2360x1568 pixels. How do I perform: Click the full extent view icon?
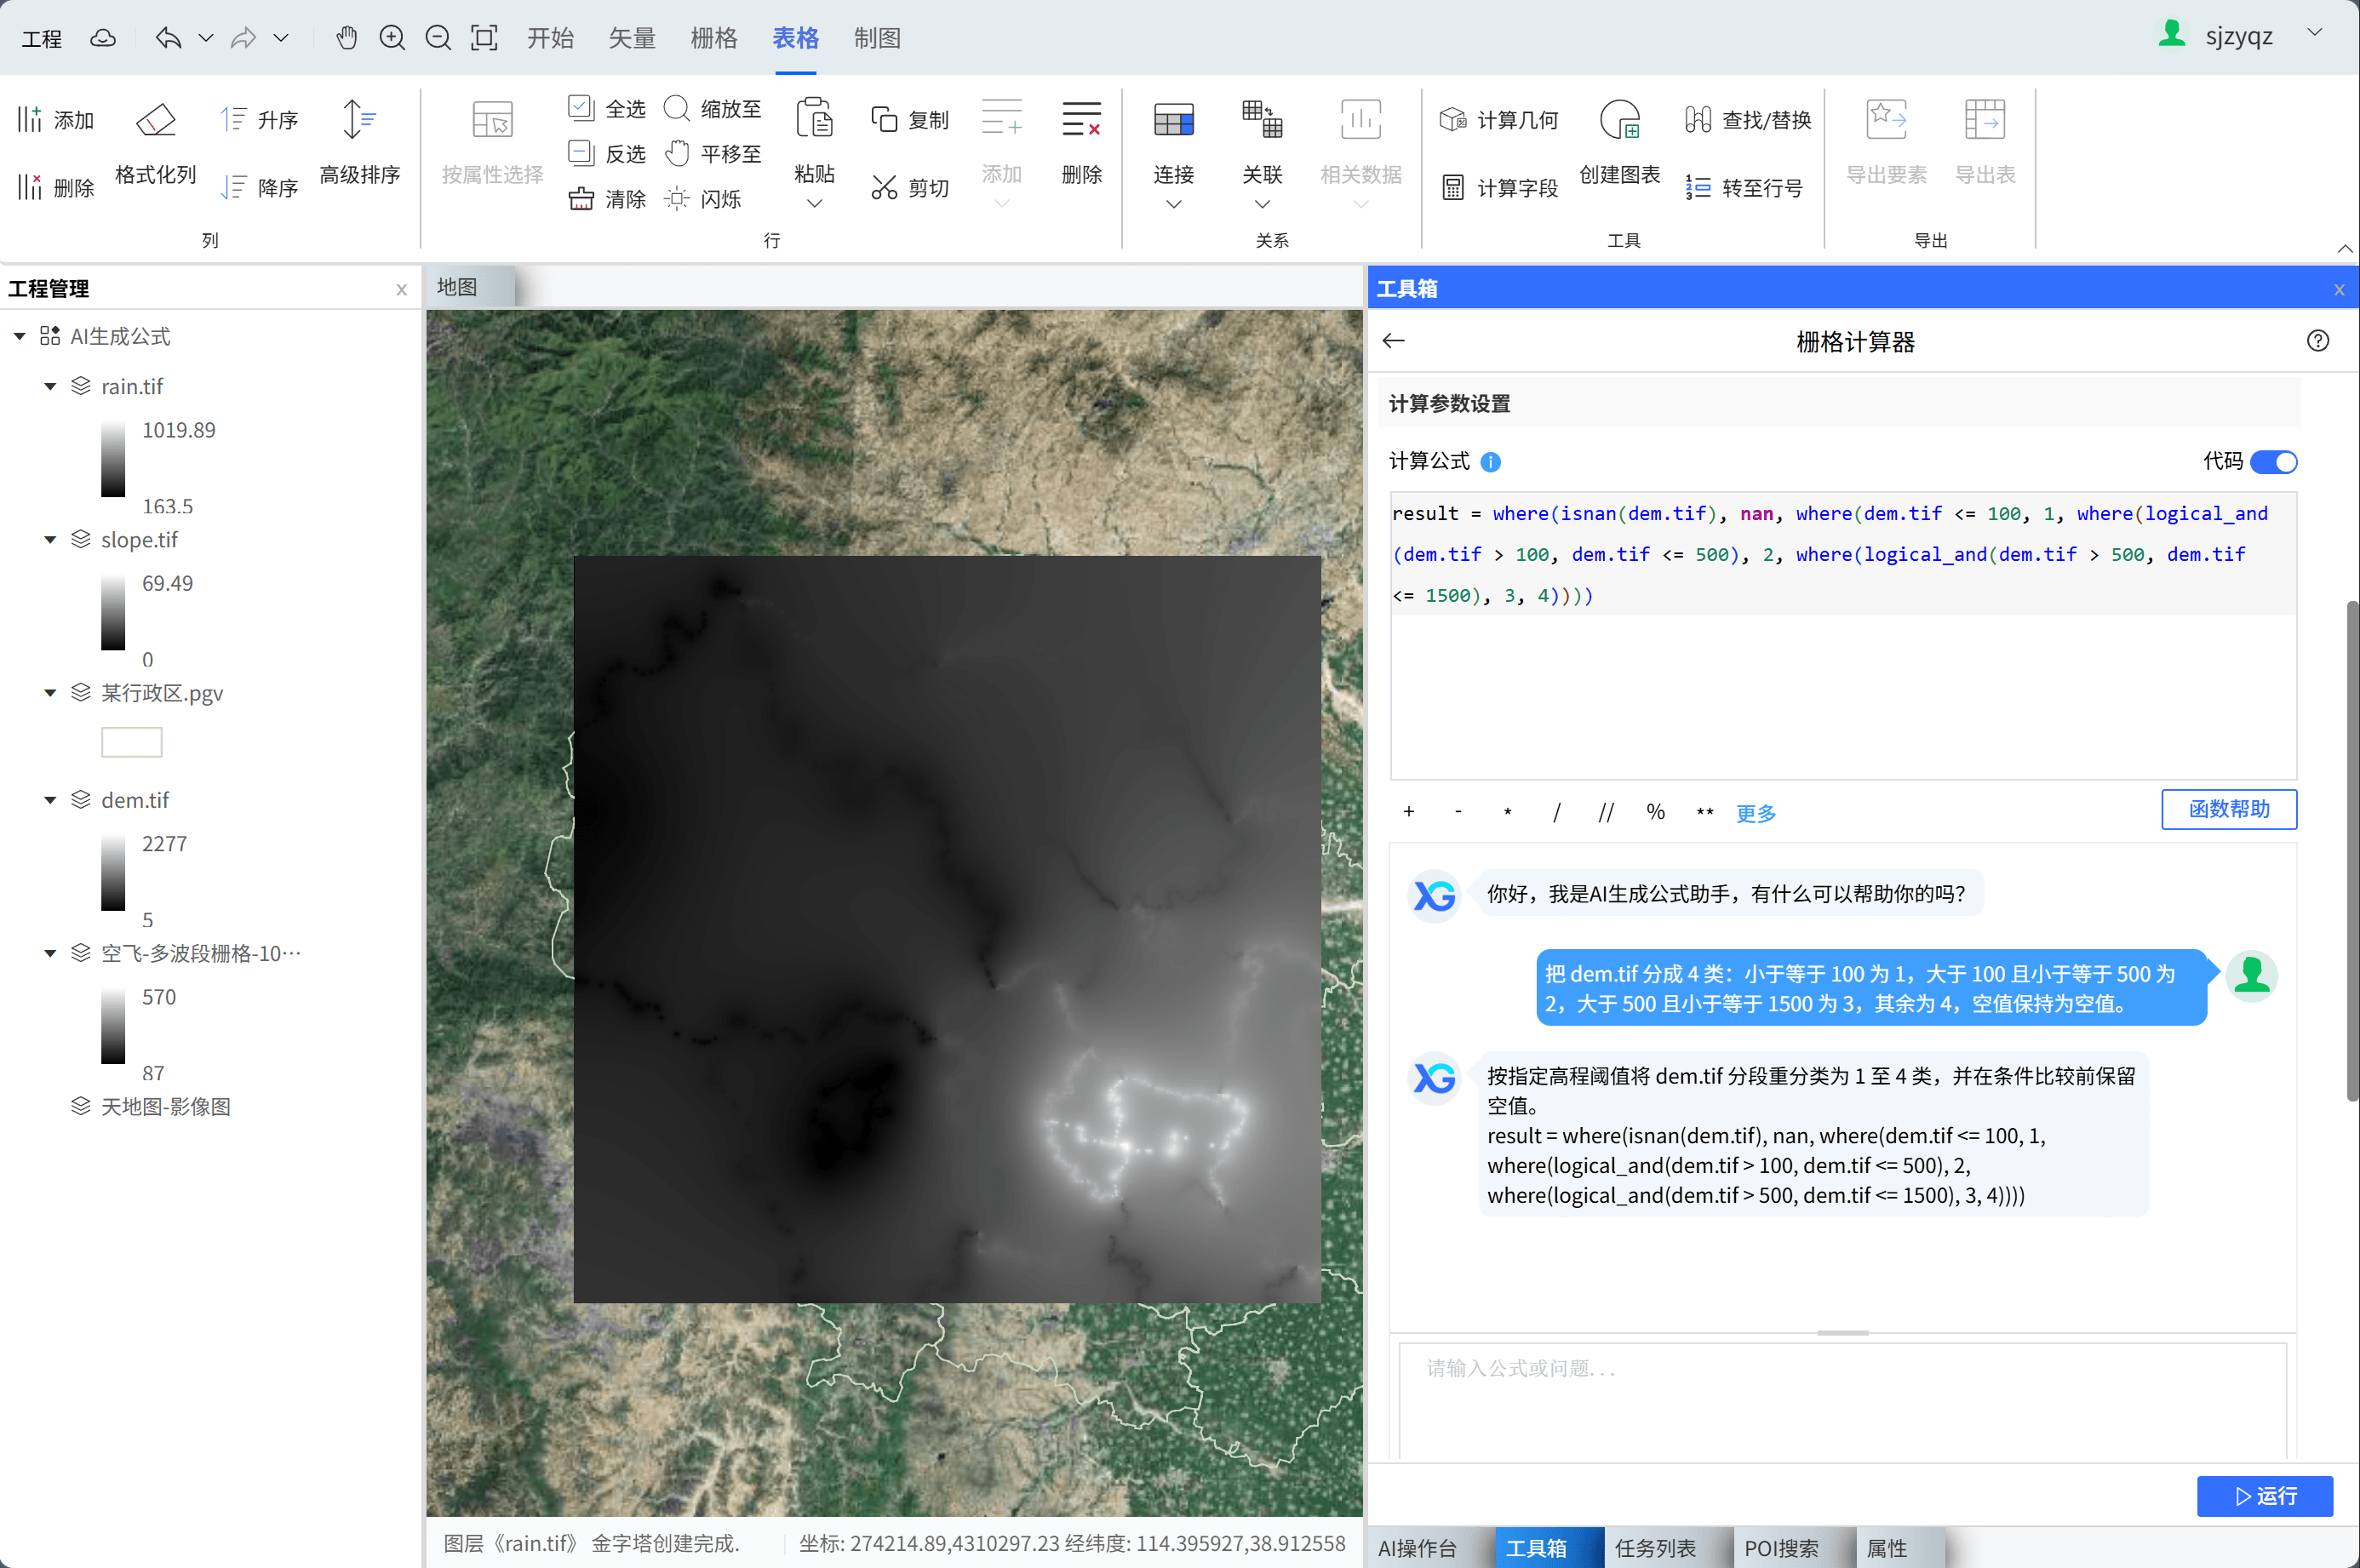tap(484, 38)
